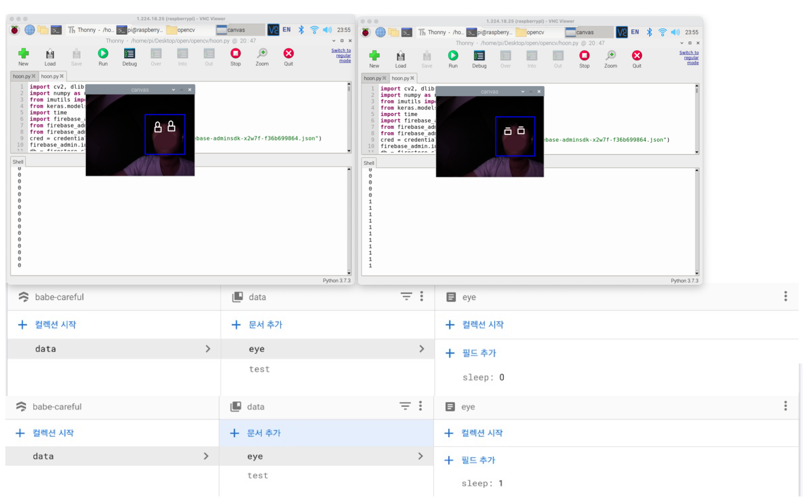Quit Thonny in the left window
Image resolution: width=807 pixels, height=500 pixels.
click(288, 57)
